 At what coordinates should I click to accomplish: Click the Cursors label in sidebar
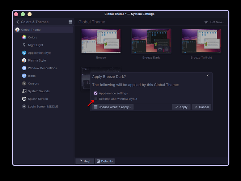pos(33,84)
